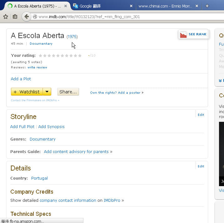Click the title text A Escola Aberta

[37, 36]
